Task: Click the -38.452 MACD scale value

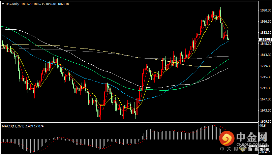Action: pos(264,152)
